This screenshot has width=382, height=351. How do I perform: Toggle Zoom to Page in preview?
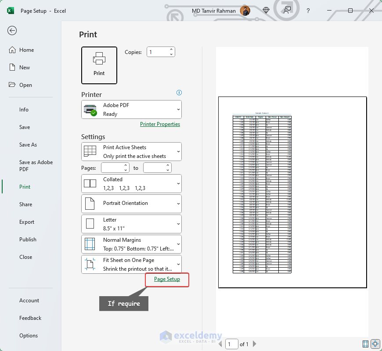[x=375, y=344]
